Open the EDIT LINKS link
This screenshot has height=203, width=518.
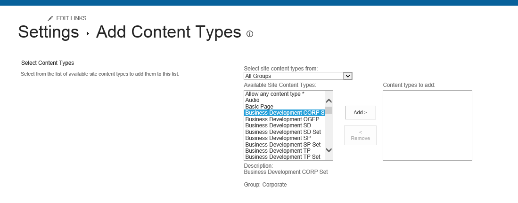click(x=71, y=18)
